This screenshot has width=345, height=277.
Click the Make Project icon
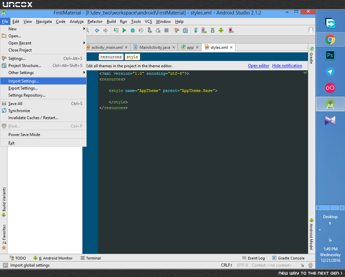pos(116,30)
